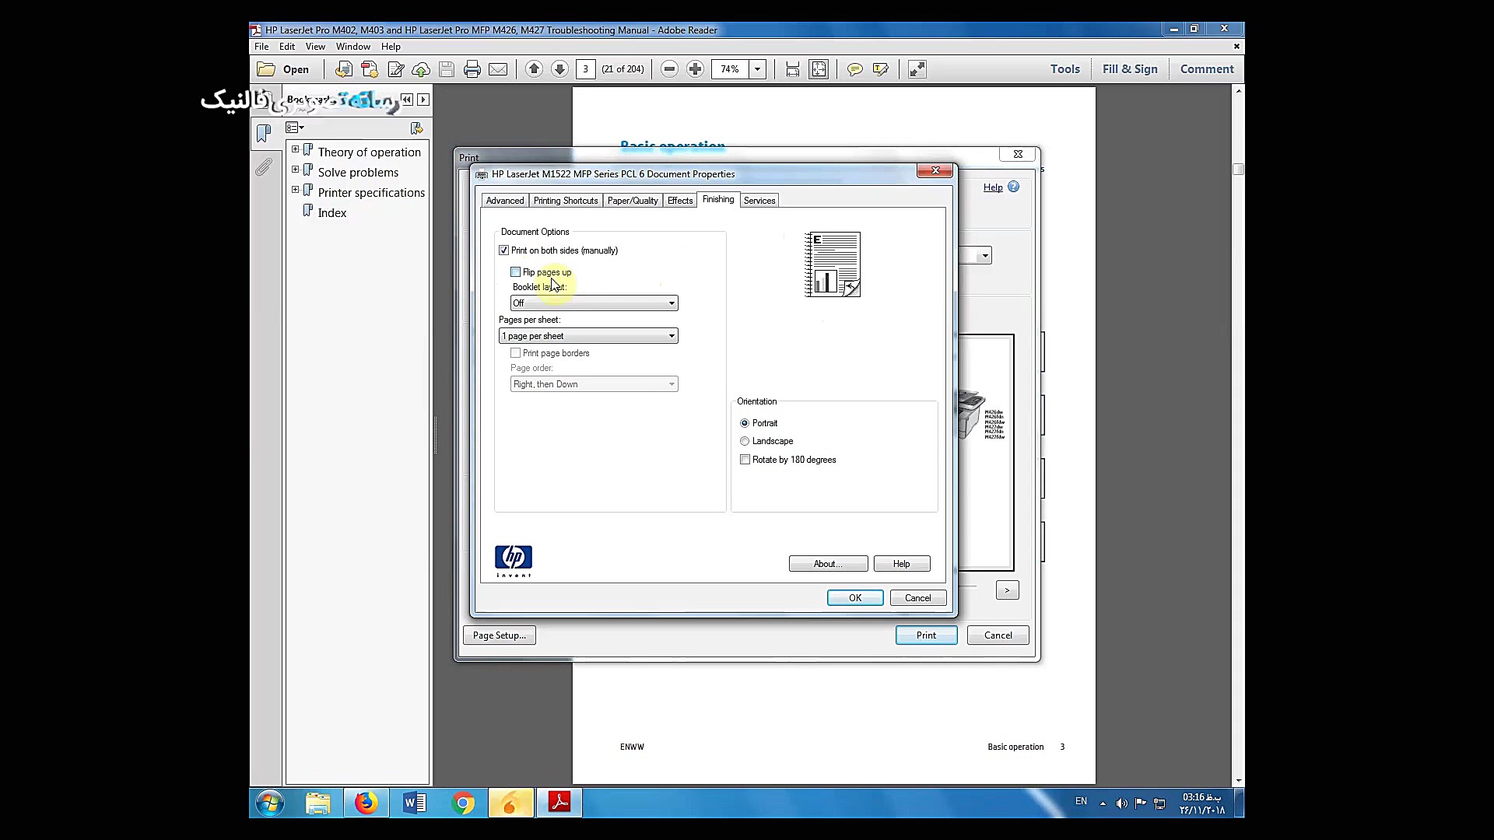This screenshot has width=1494, height=840.
Task: Click the volume speaker tray icon
Action: coord(1121,803)
